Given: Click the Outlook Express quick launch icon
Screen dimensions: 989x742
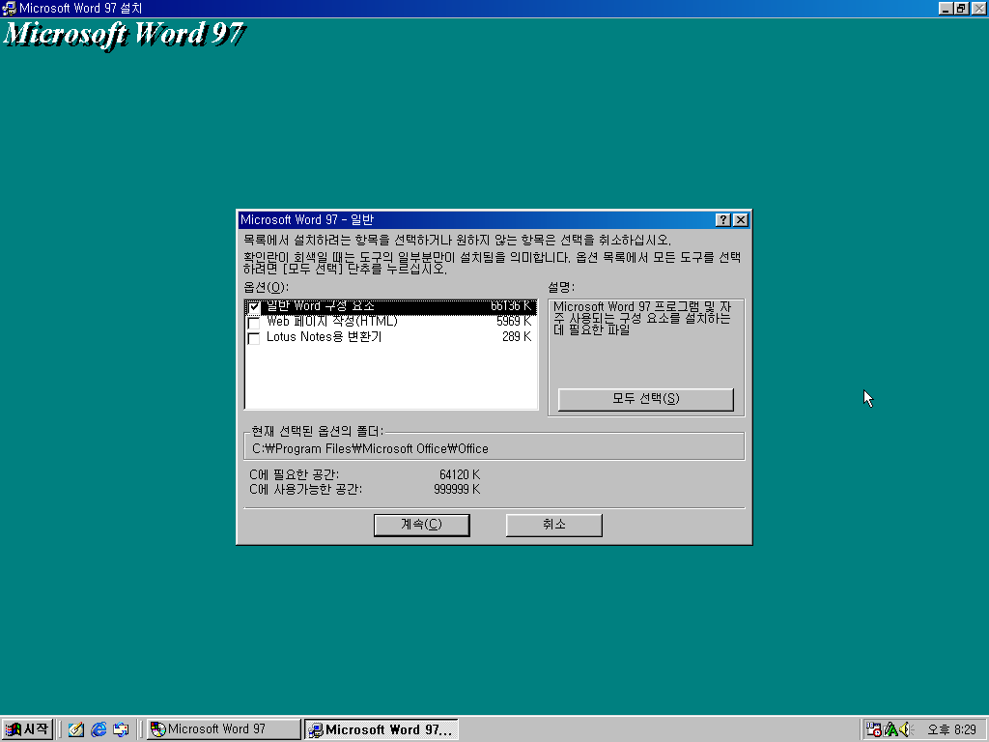Looking at the screenshot, I should (x=121, y=729).
